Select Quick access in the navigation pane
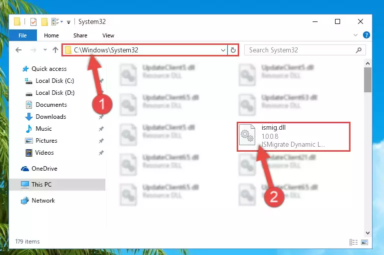Viewport: 384px width, 255px height. 49,69
